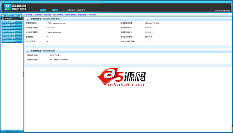The height and width of the screenshot is (133, 233).
Task: Select the HTTP/1.1 protocol value
Action: (x=148, y=37)
